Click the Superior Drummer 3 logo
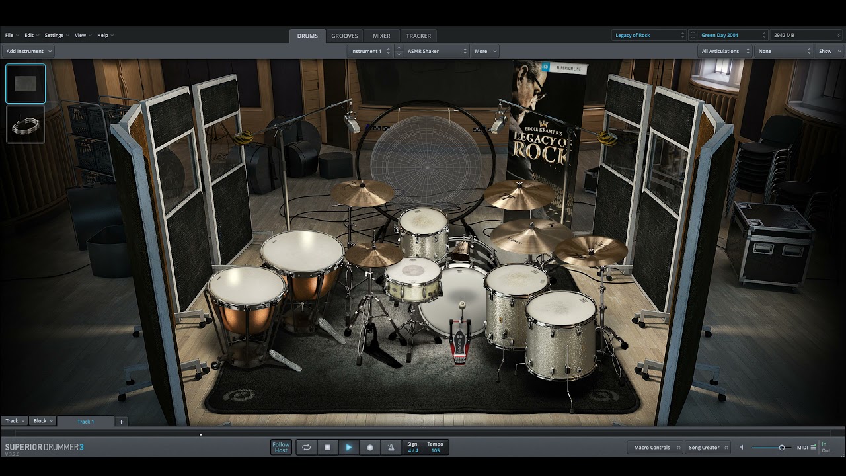This screenshot has width=846, height=476. pyautogui.click(x=44, y=448)
